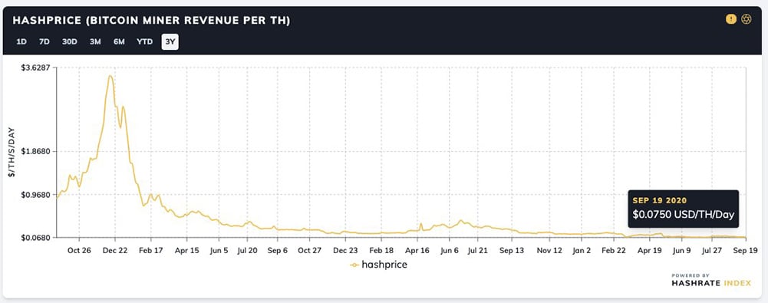This screenshot has height=303, width=768.
Task: Click the Jul 21 x-axis label
Action: point(478,250)
